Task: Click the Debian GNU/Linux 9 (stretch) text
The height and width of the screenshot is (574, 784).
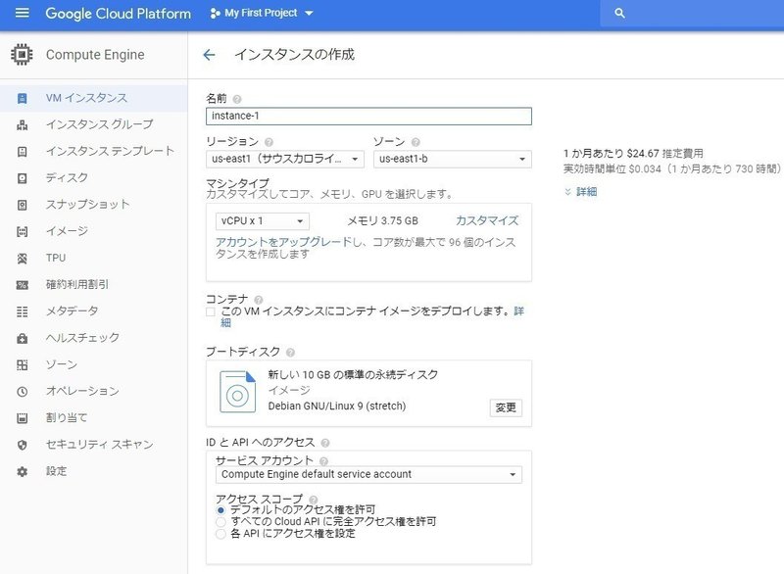Action: pyautogui.click(x=337, y=407)
